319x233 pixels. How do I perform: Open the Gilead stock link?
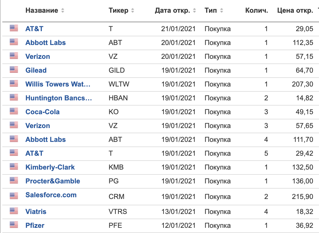(x=36, y=70)
